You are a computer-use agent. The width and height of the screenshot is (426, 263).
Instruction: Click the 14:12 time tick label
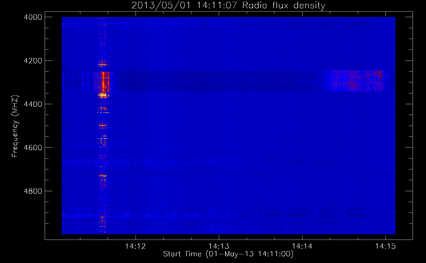click(135, 246)
